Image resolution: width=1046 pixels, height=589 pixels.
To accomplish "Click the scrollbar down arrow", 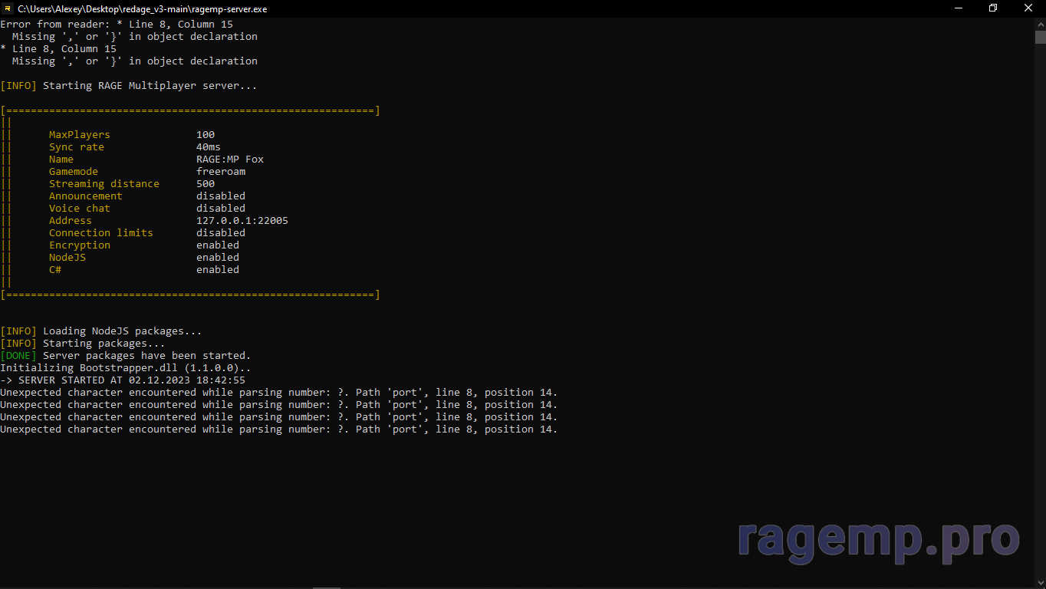I will tap(1040, 582).
